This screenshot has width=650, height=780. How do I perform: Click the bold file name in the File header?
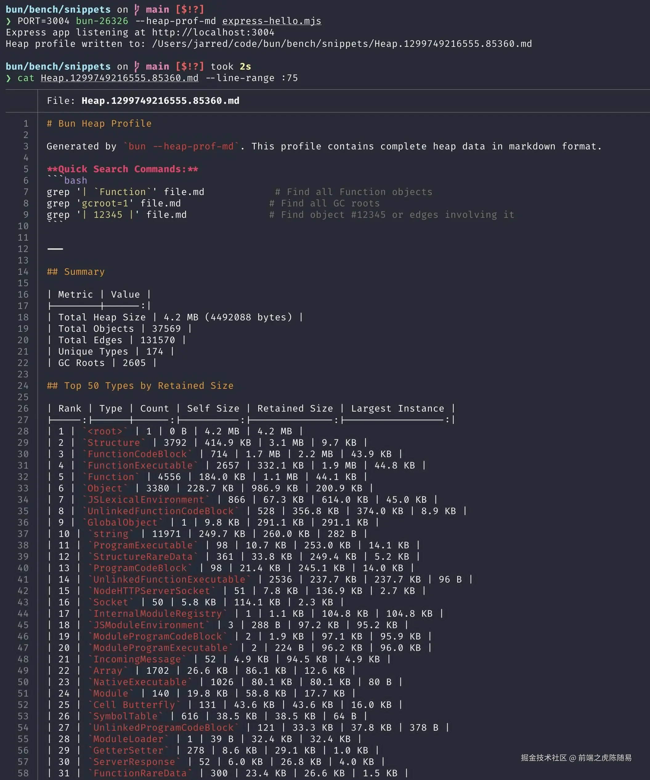(x=160, y=101)
